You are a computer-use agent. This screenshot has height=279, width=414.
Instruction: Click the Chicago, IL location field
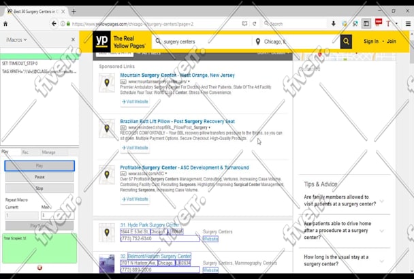pyautogui.click(x=296, y=42)
